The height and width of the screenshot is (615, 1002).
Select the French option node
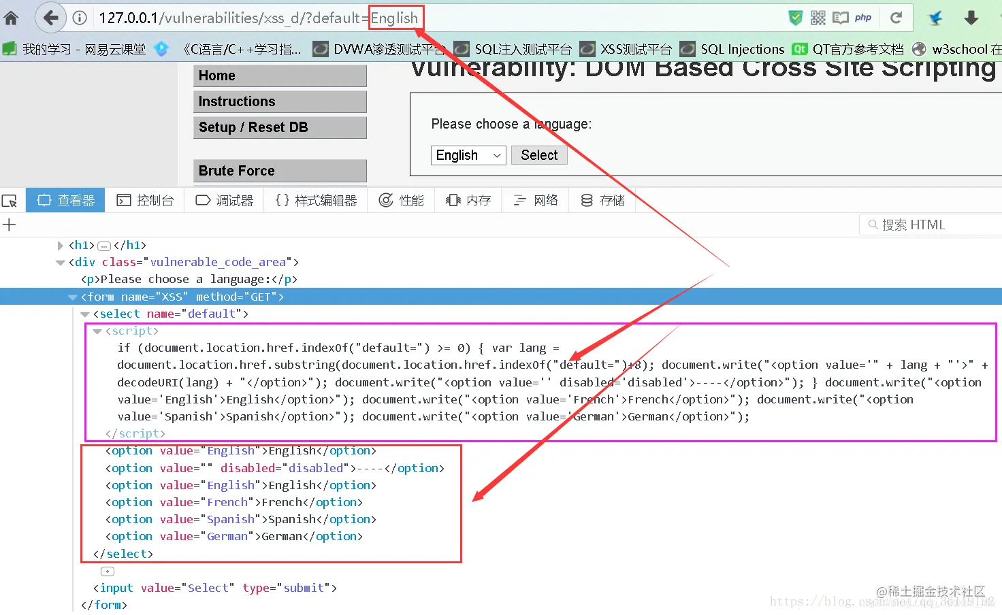coord(233,502)
